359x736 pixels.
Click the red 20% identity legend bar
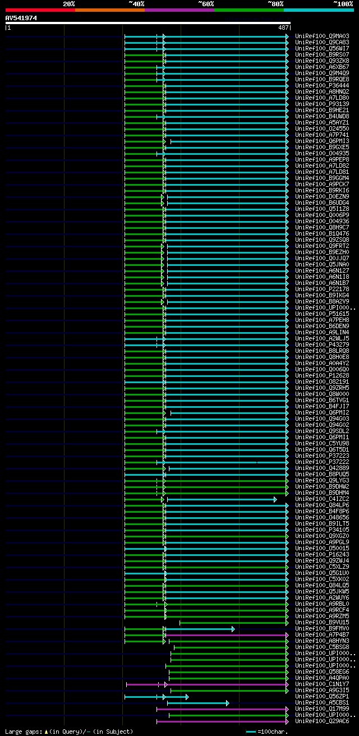(x=40, y=10)
